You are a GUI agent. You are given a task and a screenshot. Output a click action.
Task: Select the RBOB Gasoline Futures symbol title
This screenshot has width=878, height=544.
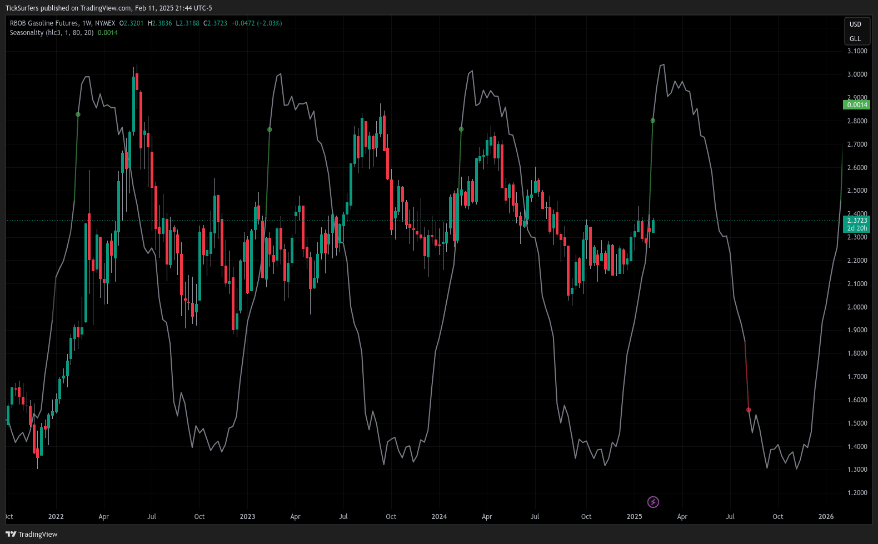point(62,23)
